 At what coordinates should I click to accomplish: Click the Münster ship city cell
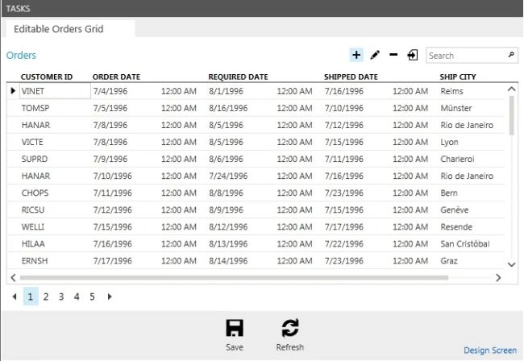point(456,108)
